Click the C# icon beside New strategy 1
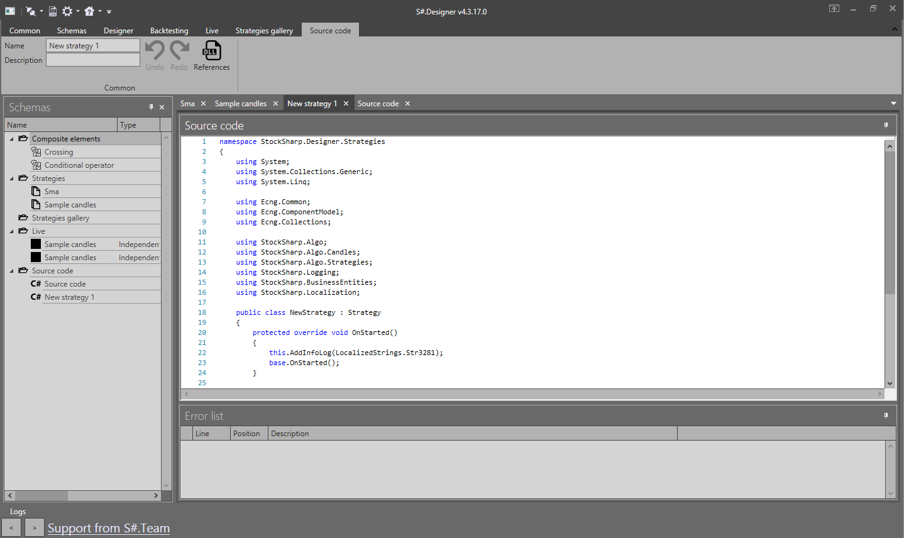Image resolution: width=904 pixels, height=538 pixels. pos(36,297)
